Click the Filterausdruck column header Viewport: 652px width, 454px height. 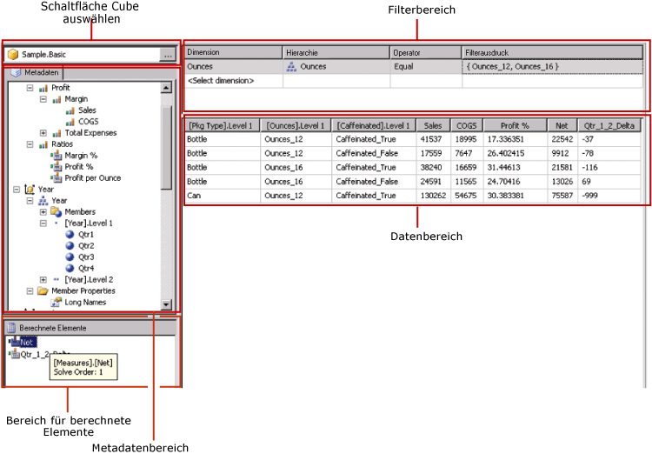[x=552, y=52]
